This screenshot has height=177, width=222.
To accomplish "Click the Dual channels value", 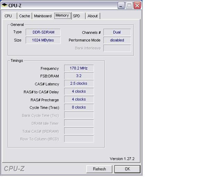I will point(117,32).
